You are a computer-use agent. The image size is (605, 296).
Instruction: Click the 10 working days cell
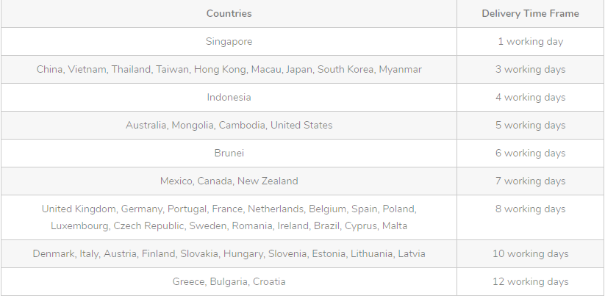pyautogui.click(x=531, y=253)
